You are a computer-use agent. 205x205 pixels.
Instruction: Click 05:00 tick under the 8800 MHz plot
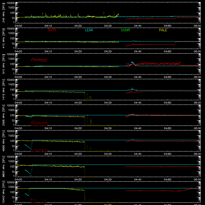point(197,180)
